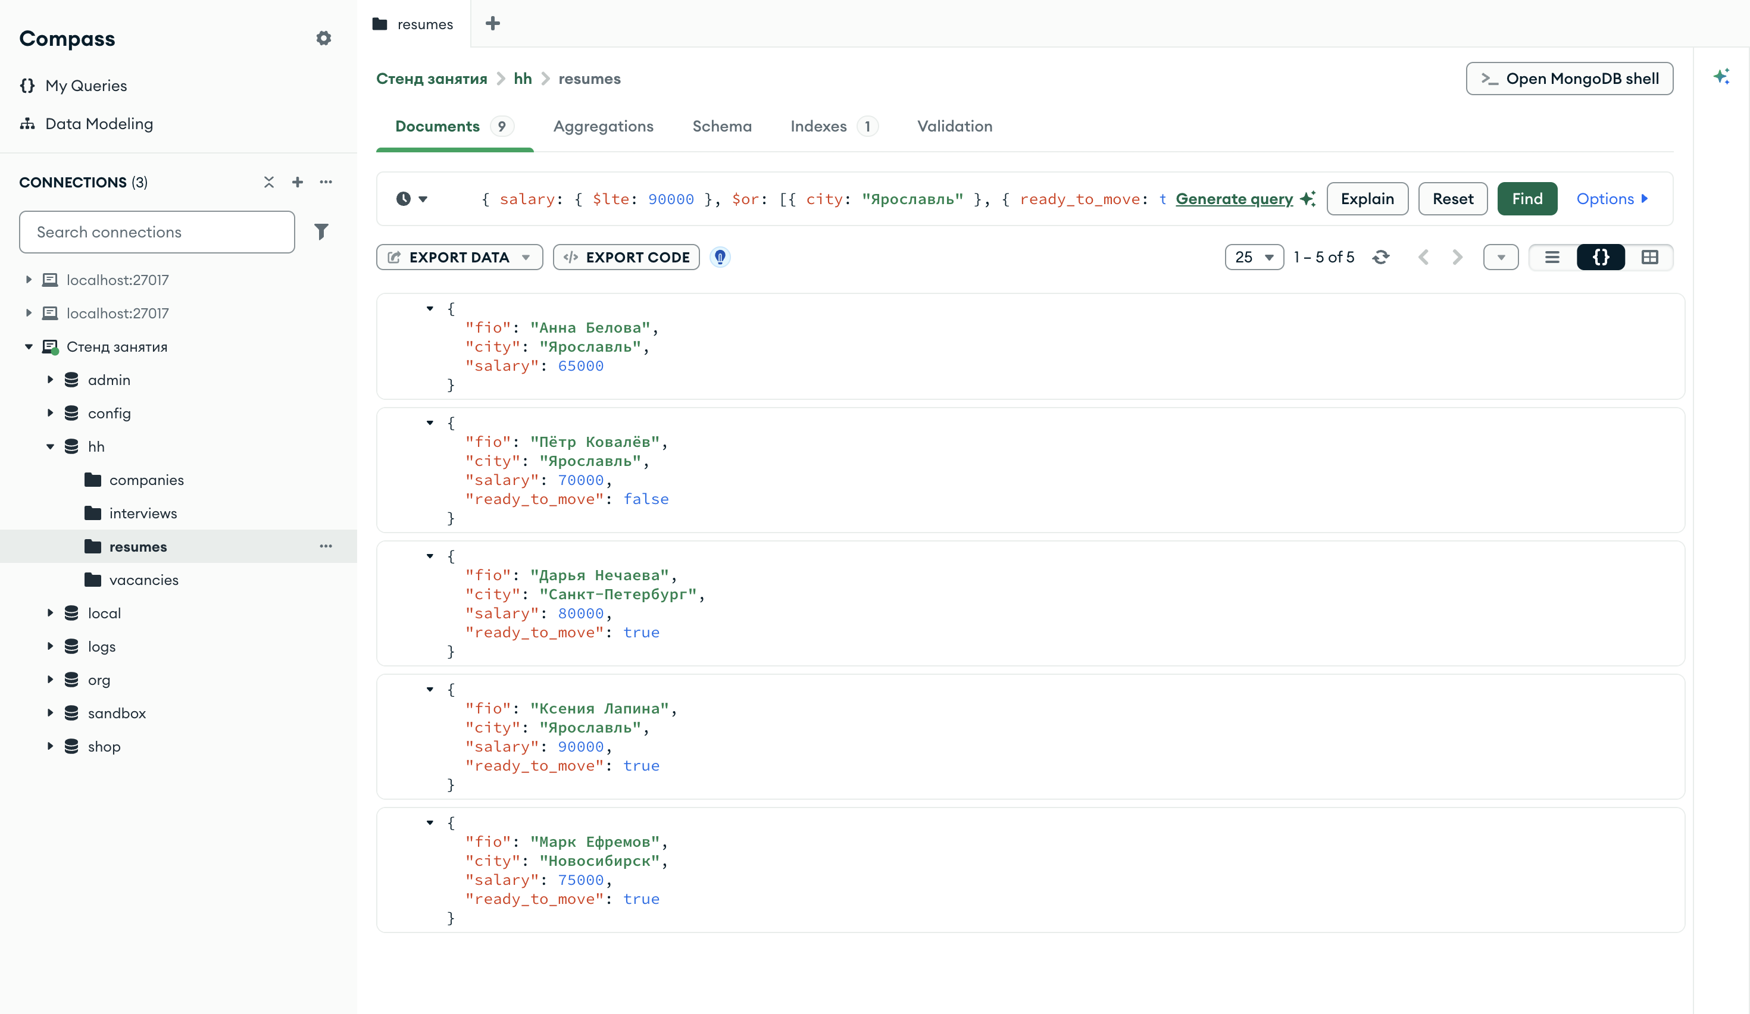1750x1014 pixels.
Task: Switch to table view of documents
Action: point(1649,258)
